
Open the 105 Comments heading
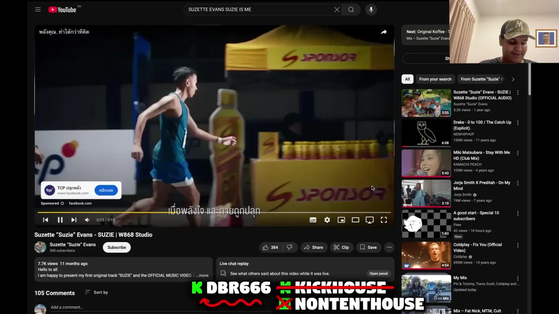click(55, 293)
